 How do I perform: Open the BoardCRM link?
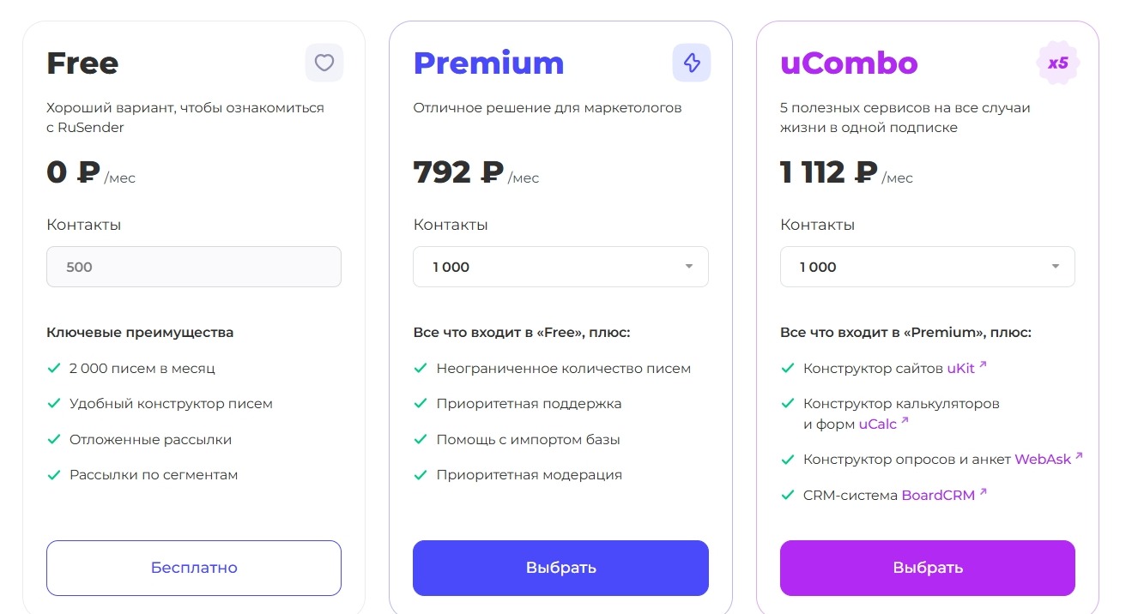(x=937, y=496)
